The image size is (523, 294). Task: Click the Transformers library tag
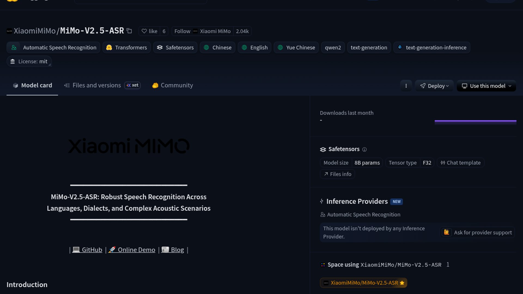click(x=127, y=47)
